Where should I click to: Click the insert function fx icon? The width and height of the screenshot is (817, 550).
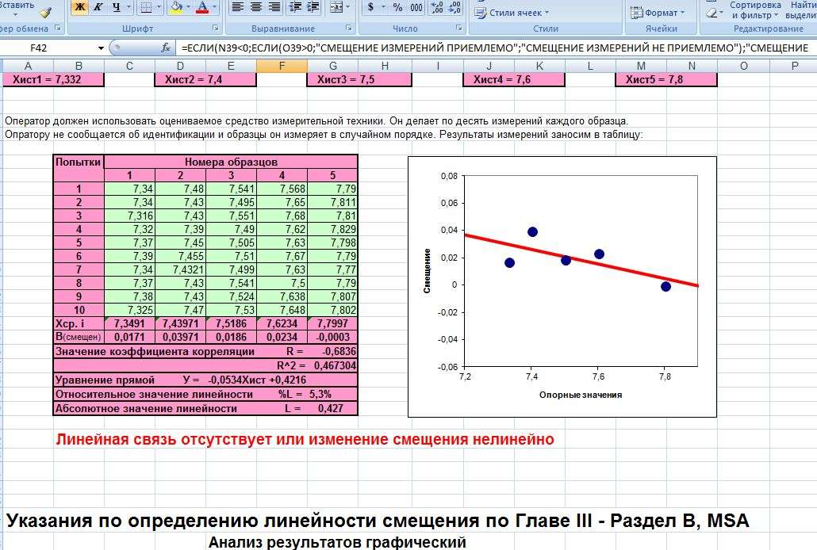166,48
